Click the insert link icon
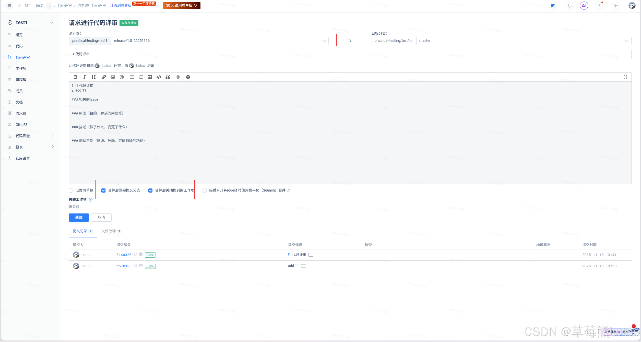Image resolution: width=641 pixels, height=342 pixels. 104,77
